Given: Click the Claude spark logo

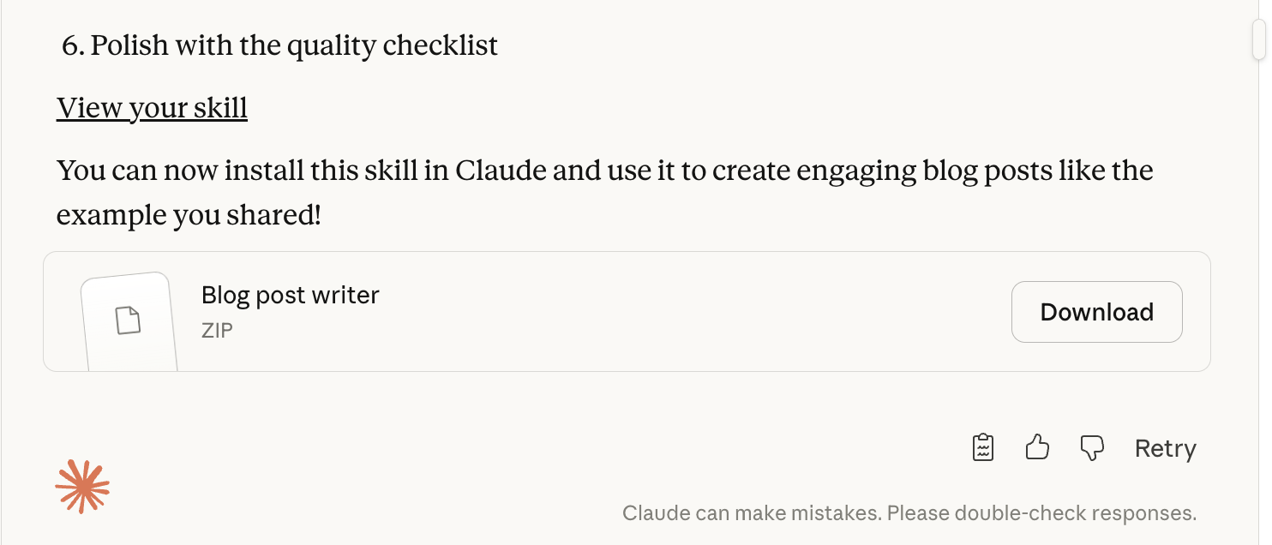Looking at the screenshot, I should point(83,487).
